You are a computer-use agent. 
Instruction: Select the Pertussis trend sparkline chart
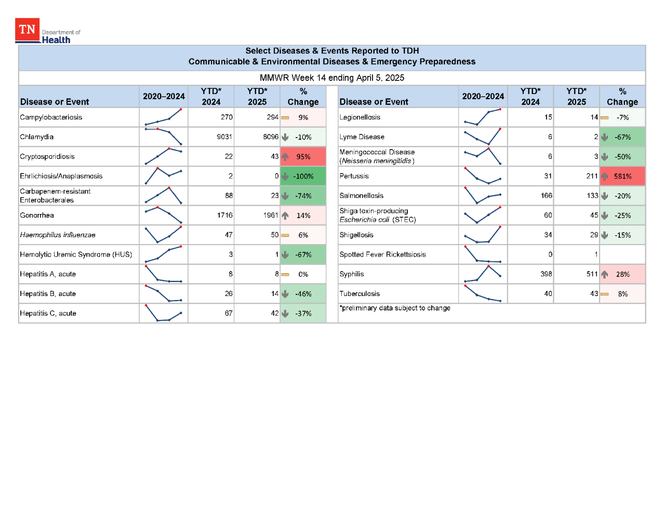tap(483, 176)
